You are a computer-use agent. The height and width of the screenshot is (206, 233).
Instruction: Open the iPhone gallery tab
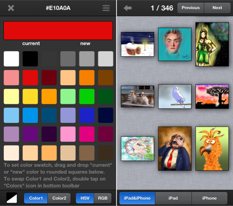point(209,198)
